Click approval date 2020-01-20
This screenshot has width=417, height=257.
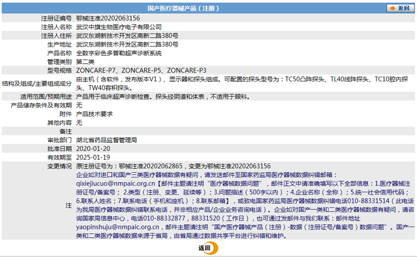93,149
